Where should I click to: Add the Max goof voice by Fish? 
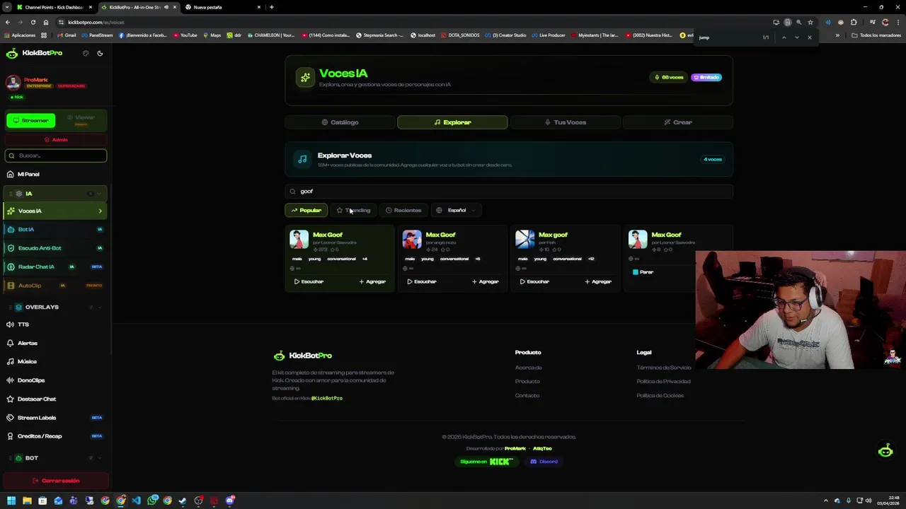598,281
